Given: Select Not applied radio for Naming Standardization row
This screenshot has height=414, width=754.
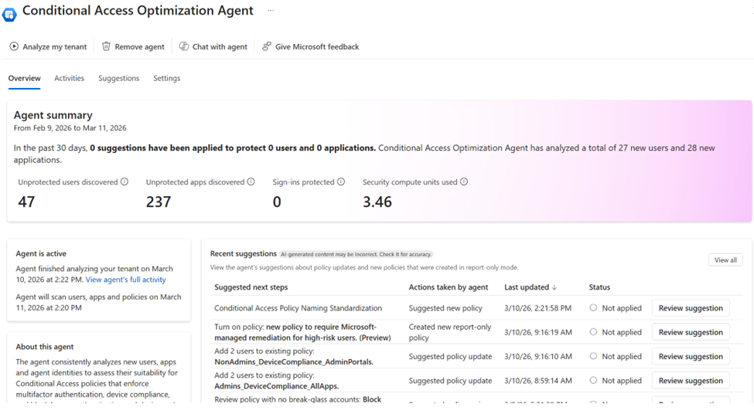Looking at the screenshot, I should (x=593, y=308).
